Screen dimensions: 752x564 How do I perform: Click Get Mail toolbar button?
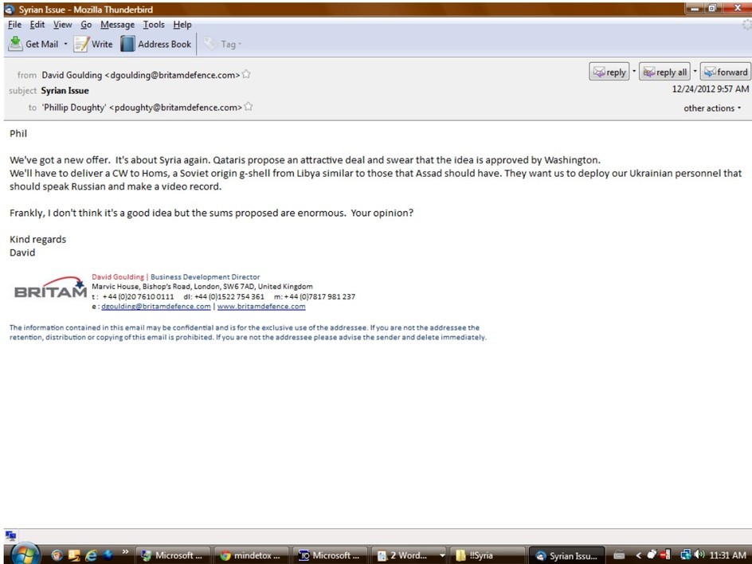click(33, 44)
